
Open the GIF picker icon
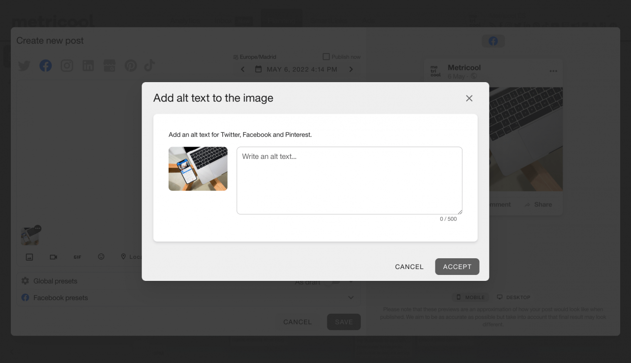[x=77, y=257]
